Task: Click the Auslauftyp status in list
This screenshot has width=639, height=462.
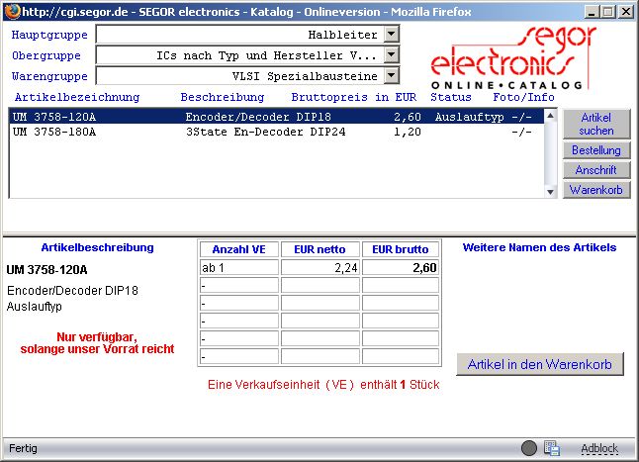Action: point(469,118)
